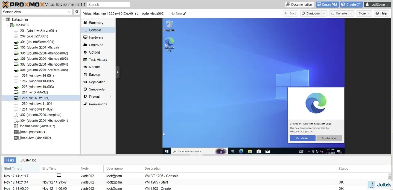Open Mail icon in Windows taskbar
The image size is (393, 190).
point(267,151)
